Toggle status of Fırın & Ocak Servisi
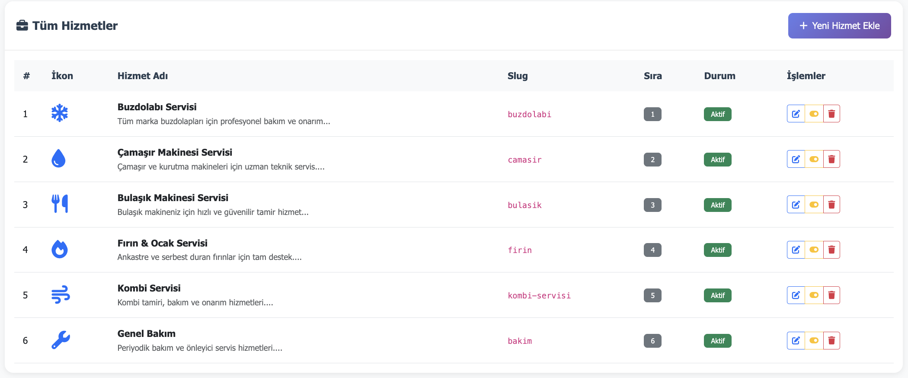This screenshot has height=378, width=908. 814,250
